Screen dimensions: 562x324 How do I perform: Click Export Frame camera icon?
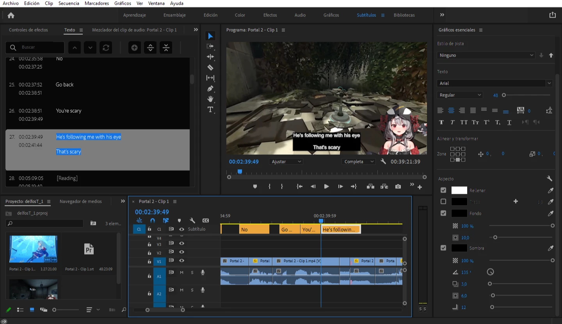point(398,186)
